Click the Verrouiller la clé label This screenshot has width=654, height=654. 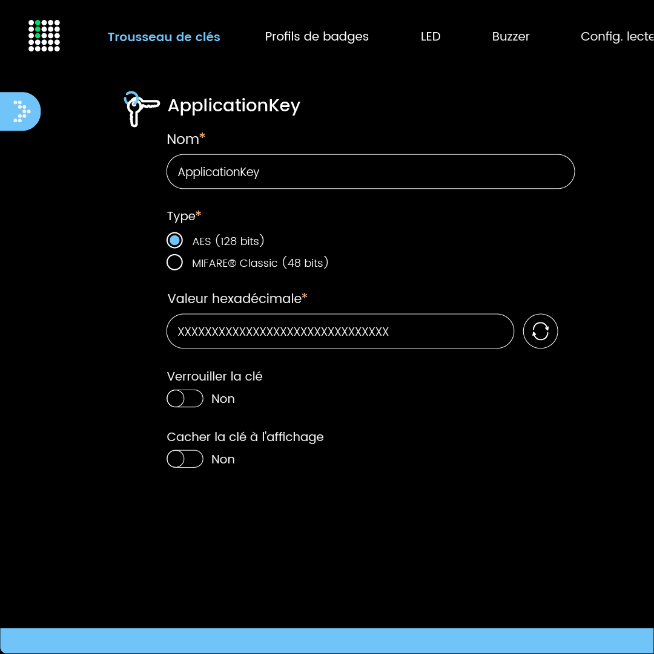[214, 376]
